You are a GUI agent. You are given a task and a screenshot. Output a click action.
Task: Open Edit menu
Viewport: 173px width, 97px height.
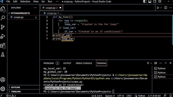15,2
